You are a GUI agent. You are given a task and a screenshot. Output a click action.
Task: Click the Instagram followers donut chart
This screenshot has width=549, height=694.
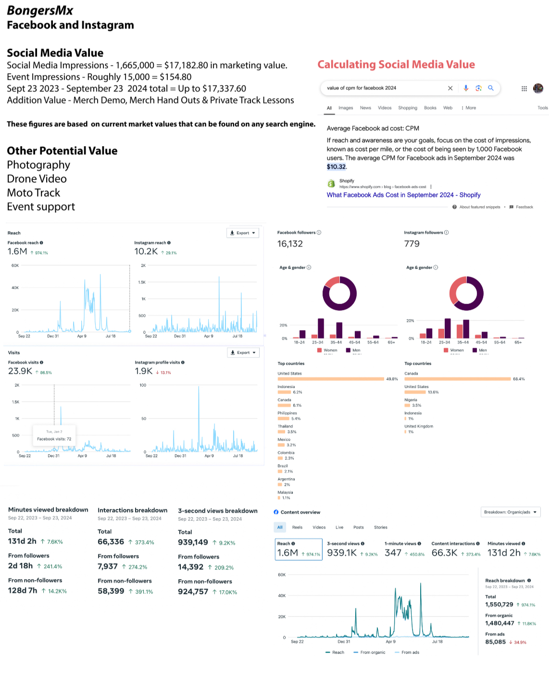[x=466, y=293]
